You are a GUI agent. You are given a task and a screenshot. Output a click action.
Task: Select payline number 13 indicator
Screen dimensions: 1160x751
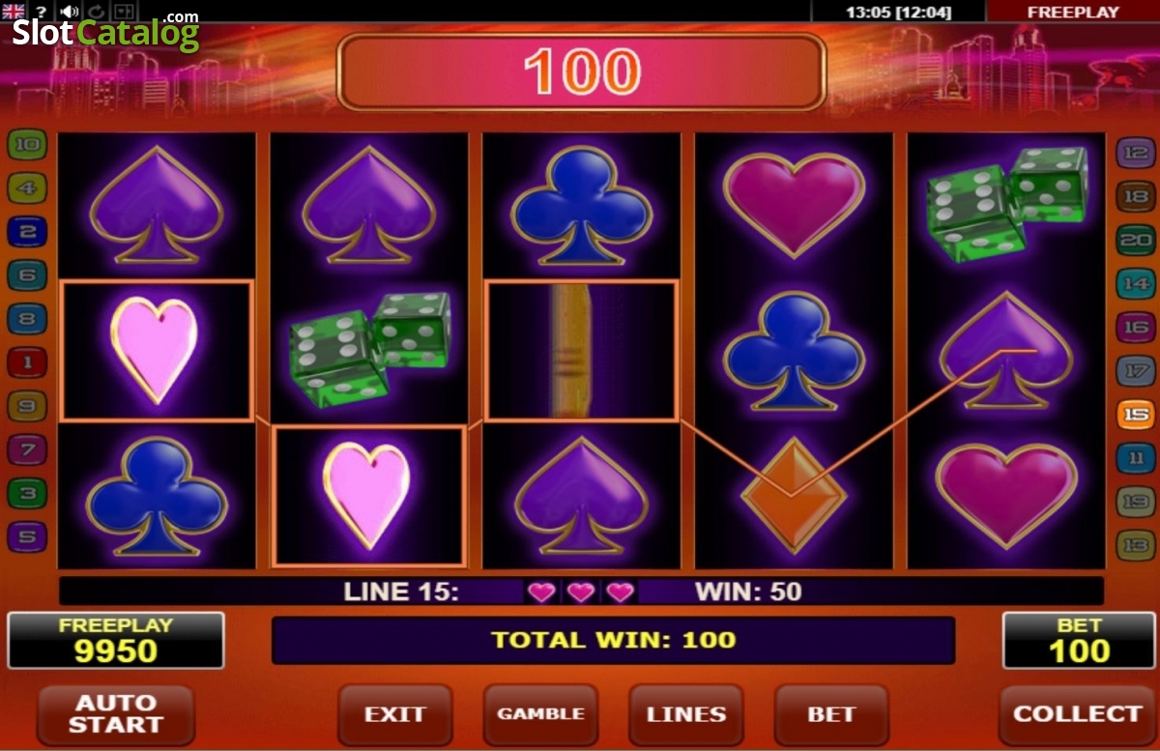[1135, 545]
